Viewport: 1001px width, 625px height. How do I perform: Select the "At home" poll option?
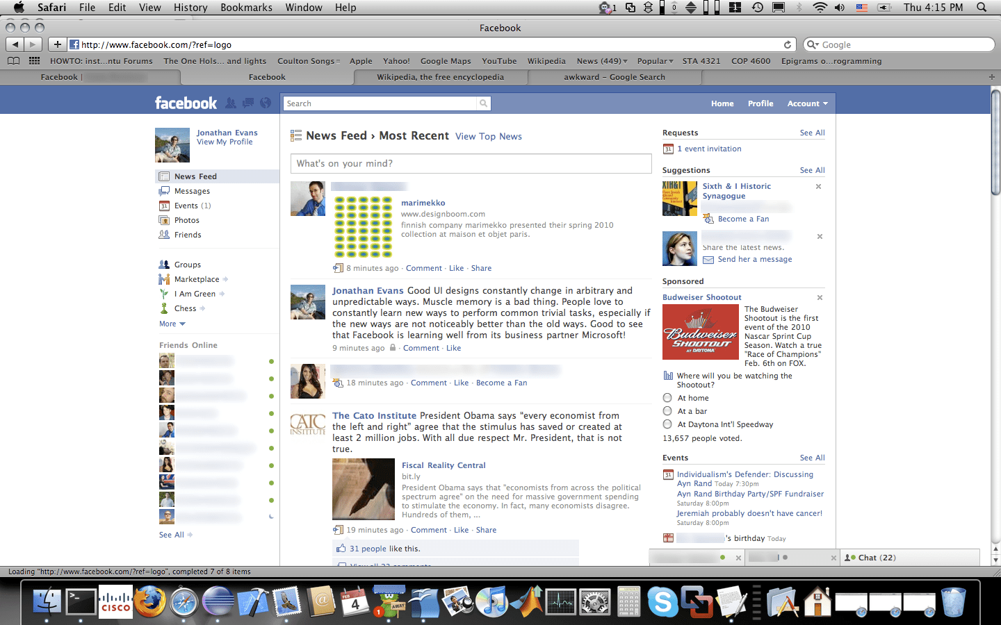click(667, 398)
